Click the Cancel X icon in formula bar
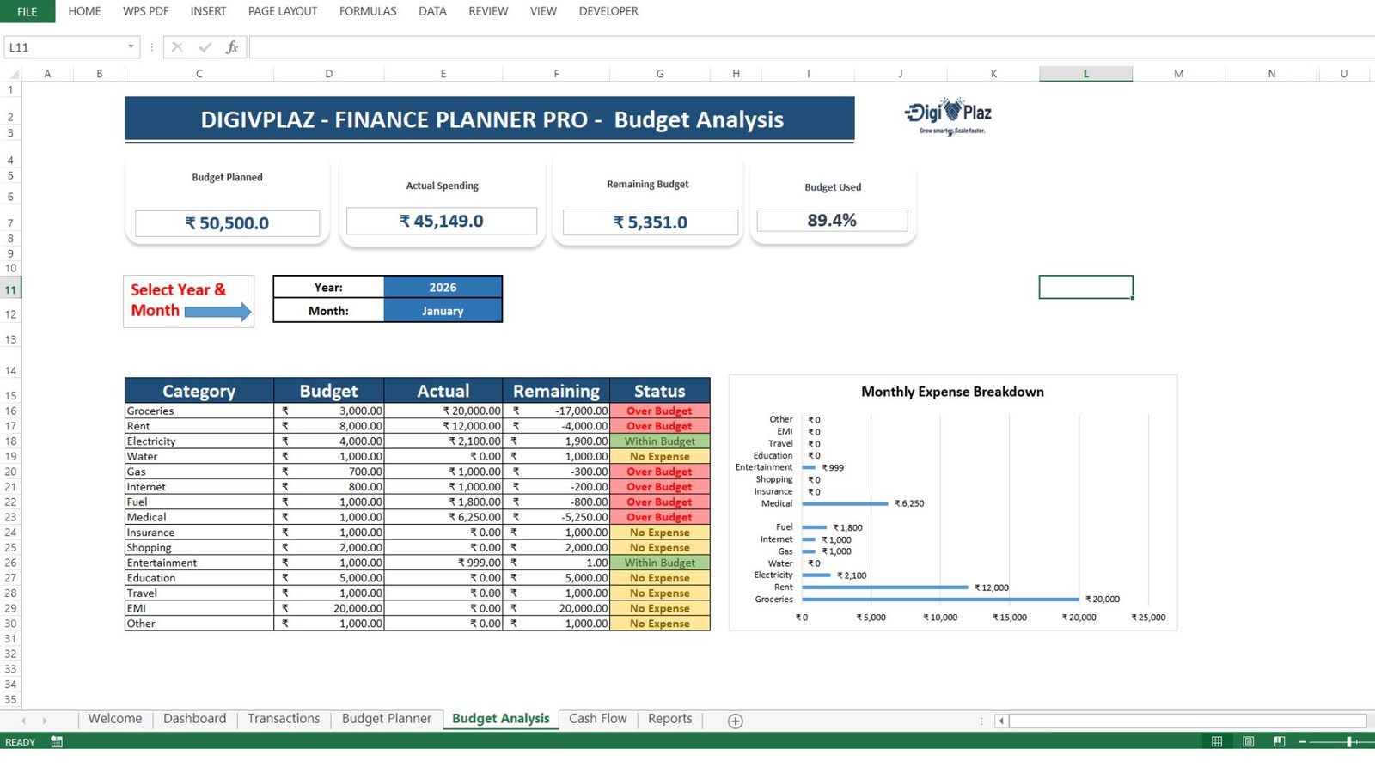This screenshot has height=773, width=1375. 177,47
